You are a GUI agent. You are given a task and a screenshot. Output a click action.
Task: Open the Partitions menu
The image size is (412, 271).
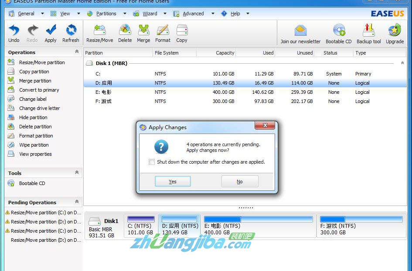106,14
